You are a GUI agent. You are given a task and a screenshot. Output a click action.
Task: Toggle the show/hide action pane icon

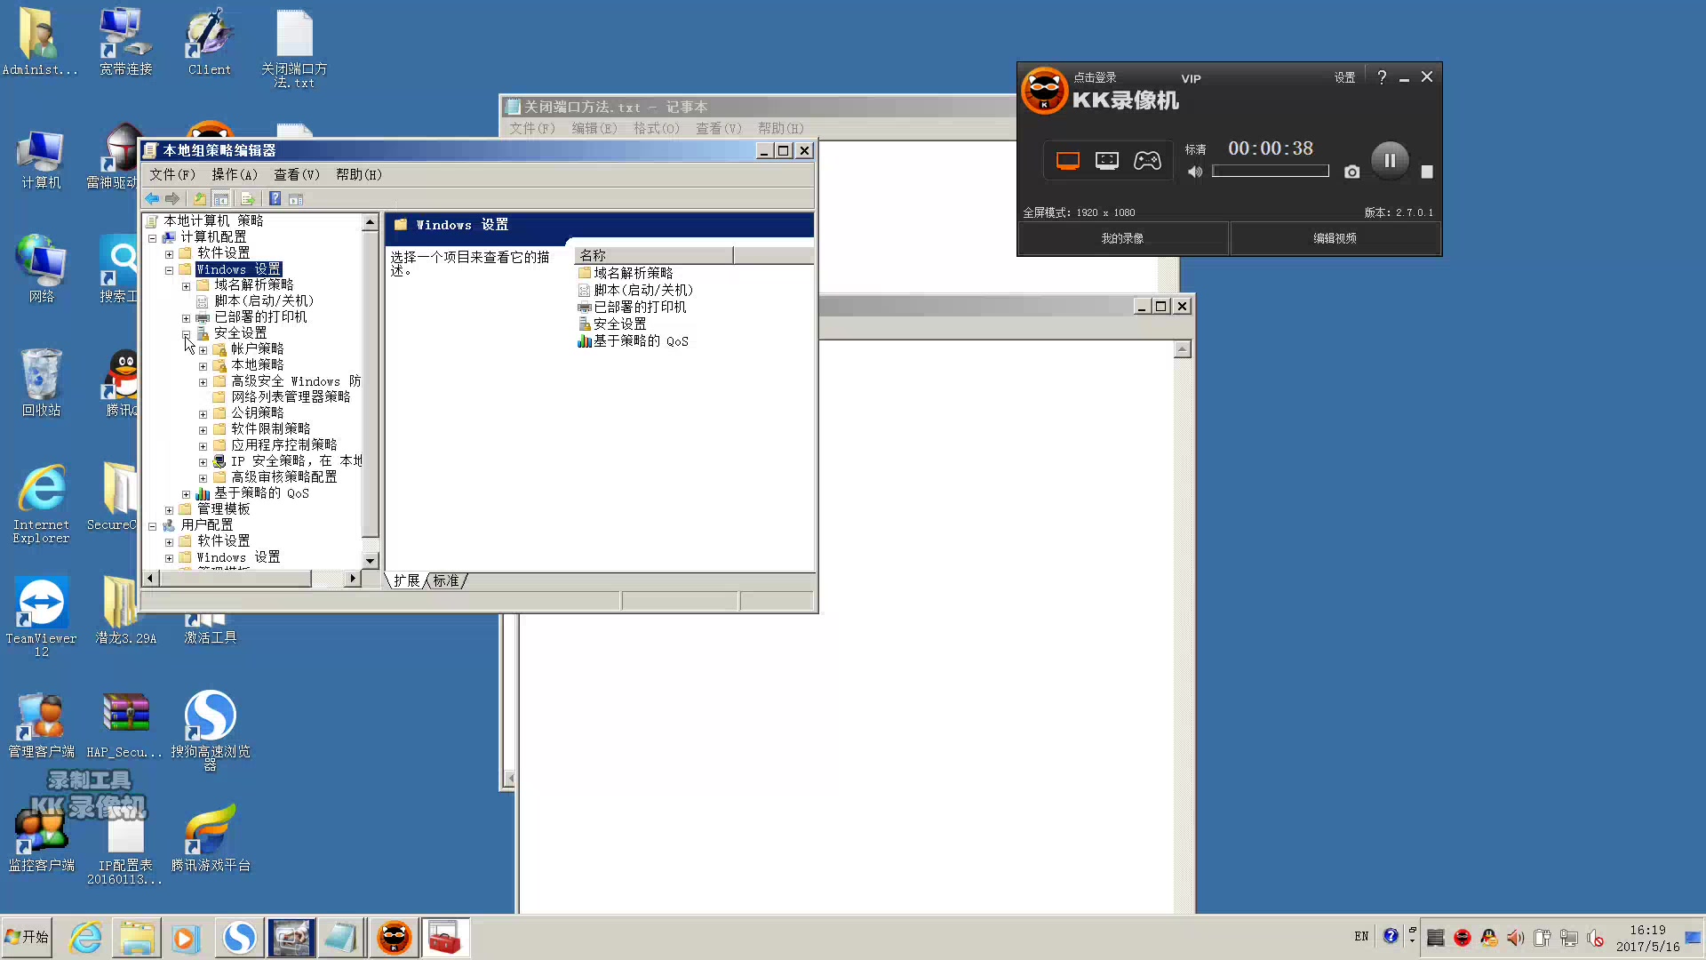(297, 199)
